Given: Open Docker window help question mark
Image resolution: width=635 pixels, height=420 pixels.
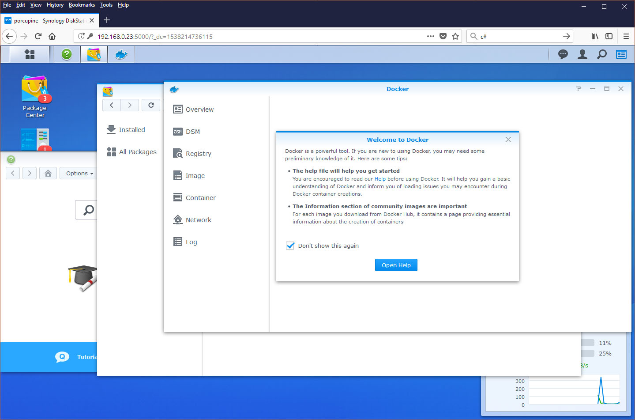Looking at the screenshot, I should pyautogui.click(x=579, y=89).
